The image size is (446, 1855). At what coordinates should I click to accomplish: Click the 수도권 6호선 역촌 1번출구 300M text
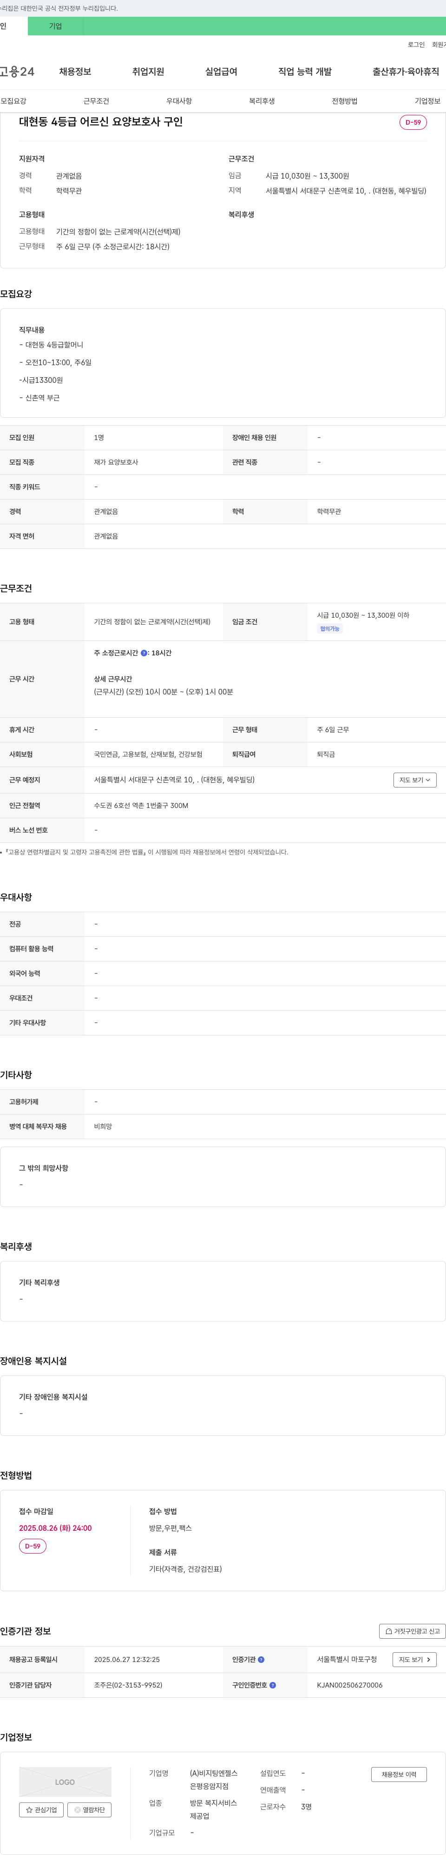pos(141,806)
